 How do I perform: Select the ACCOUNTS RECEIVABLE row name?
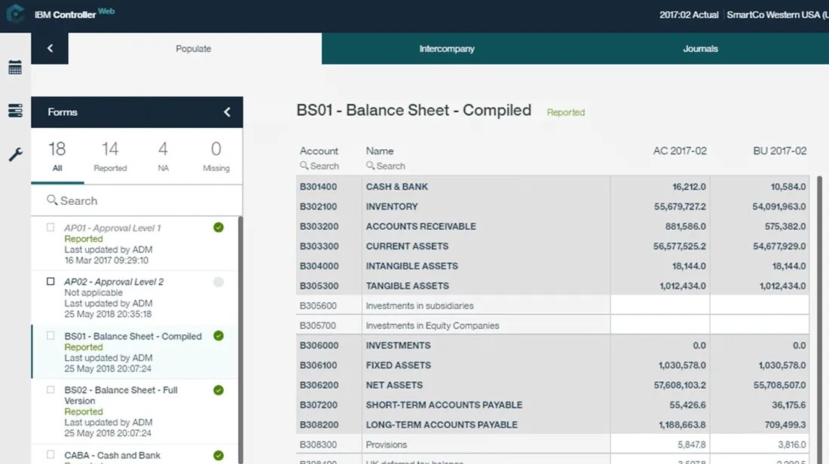tap(421, 226)
